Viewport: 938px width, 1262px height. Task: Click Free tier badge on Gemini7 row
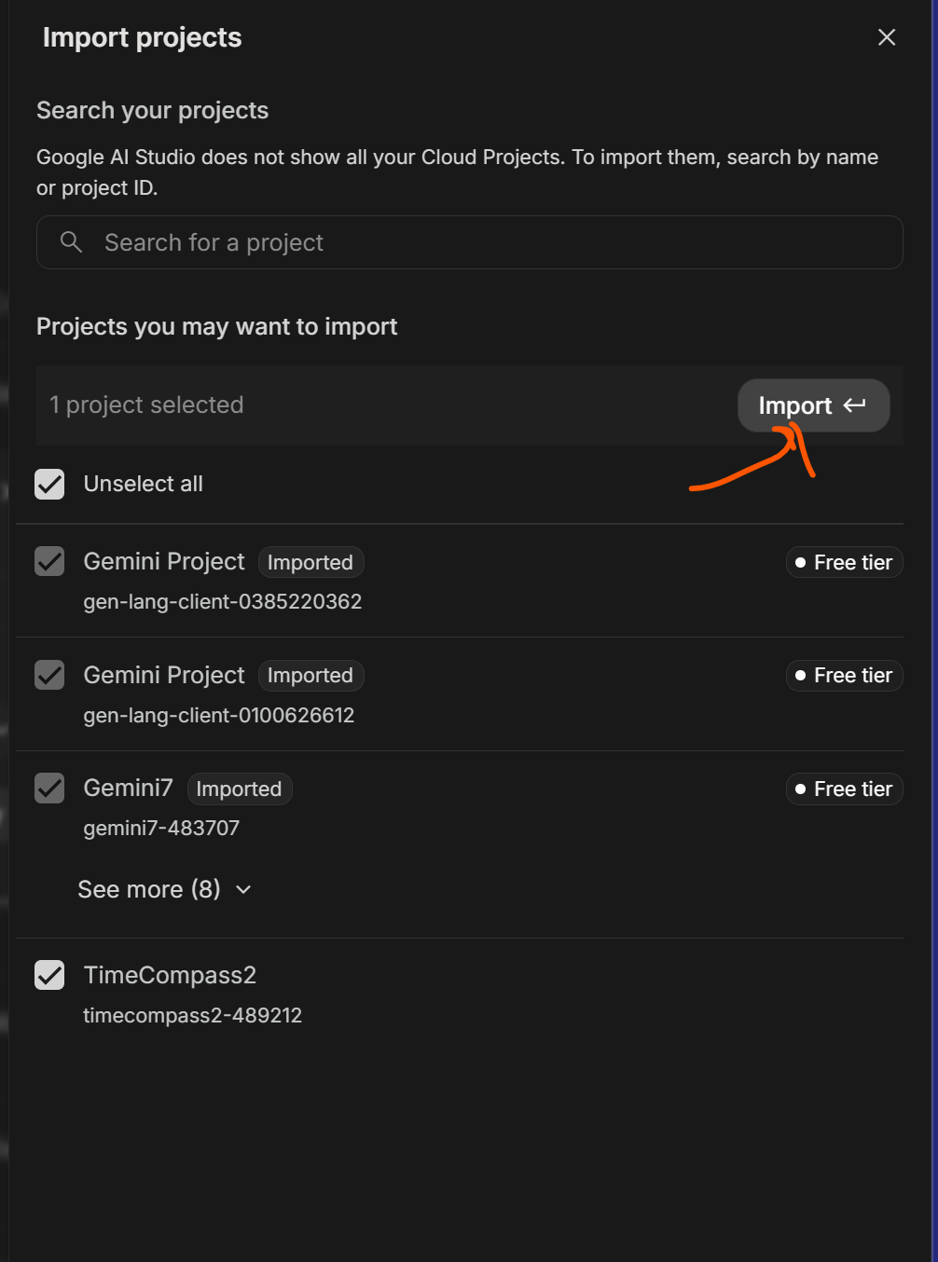tap(844, 789)
